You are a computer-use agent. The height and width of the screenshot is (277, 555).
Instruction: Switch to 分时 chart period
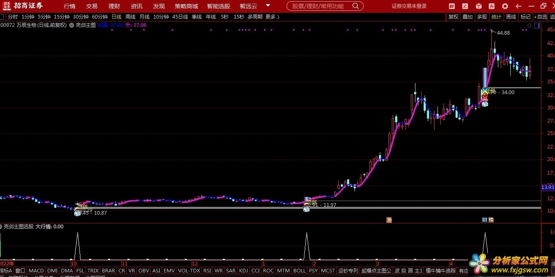[13, 17]
